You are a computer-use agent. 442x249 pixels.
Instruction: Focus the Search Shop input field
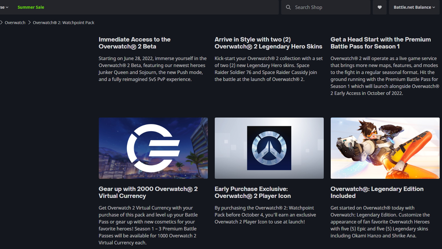pyautogui.click(x=330, y=7)
